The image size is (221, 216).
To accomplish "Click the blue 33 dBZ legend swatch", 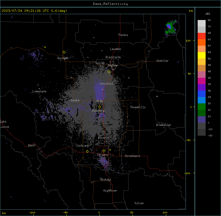I will [x=202, y=94].
